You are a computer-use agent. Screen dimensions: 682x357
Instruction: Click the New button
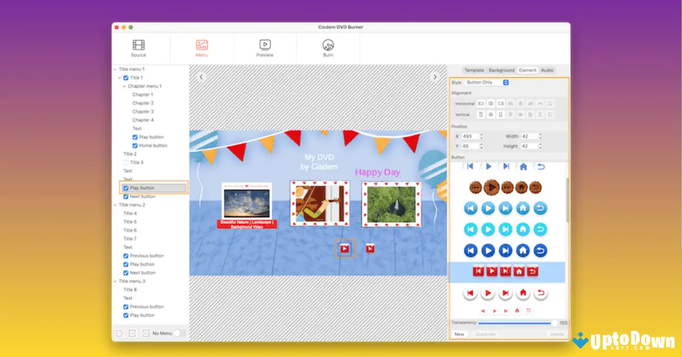point(459,334)
